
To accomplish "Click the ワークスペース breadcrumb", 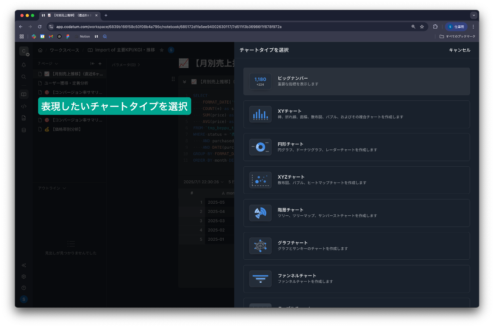I will 64,50.
